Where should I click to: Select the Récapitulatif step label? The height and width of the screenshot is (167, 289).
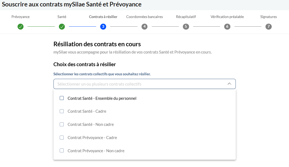[x=186, y=17]
